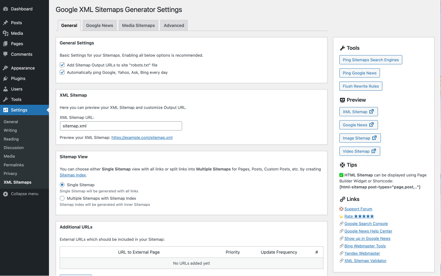Click the Users person icon

6,89
